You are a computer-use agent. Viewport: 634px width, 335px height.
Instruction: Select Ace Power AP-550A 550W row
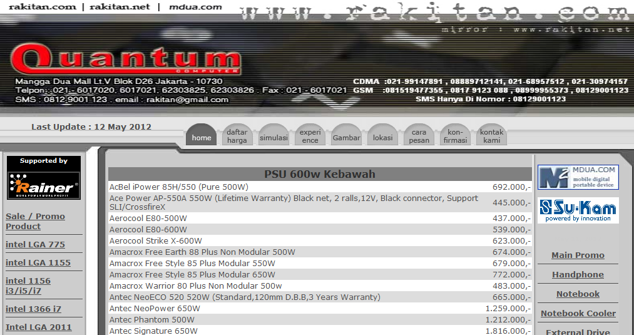320,203
